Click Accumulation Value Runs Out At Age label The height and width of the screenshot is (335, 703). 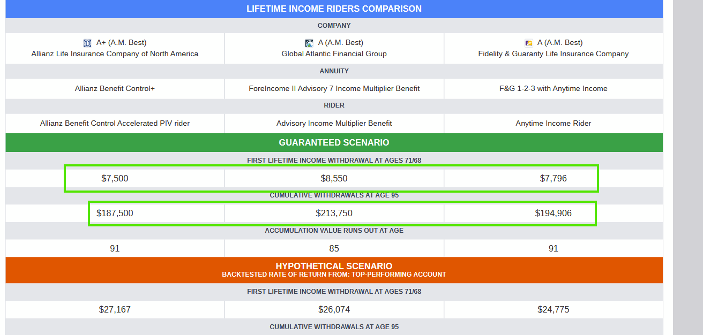click(x=334, y=231)
